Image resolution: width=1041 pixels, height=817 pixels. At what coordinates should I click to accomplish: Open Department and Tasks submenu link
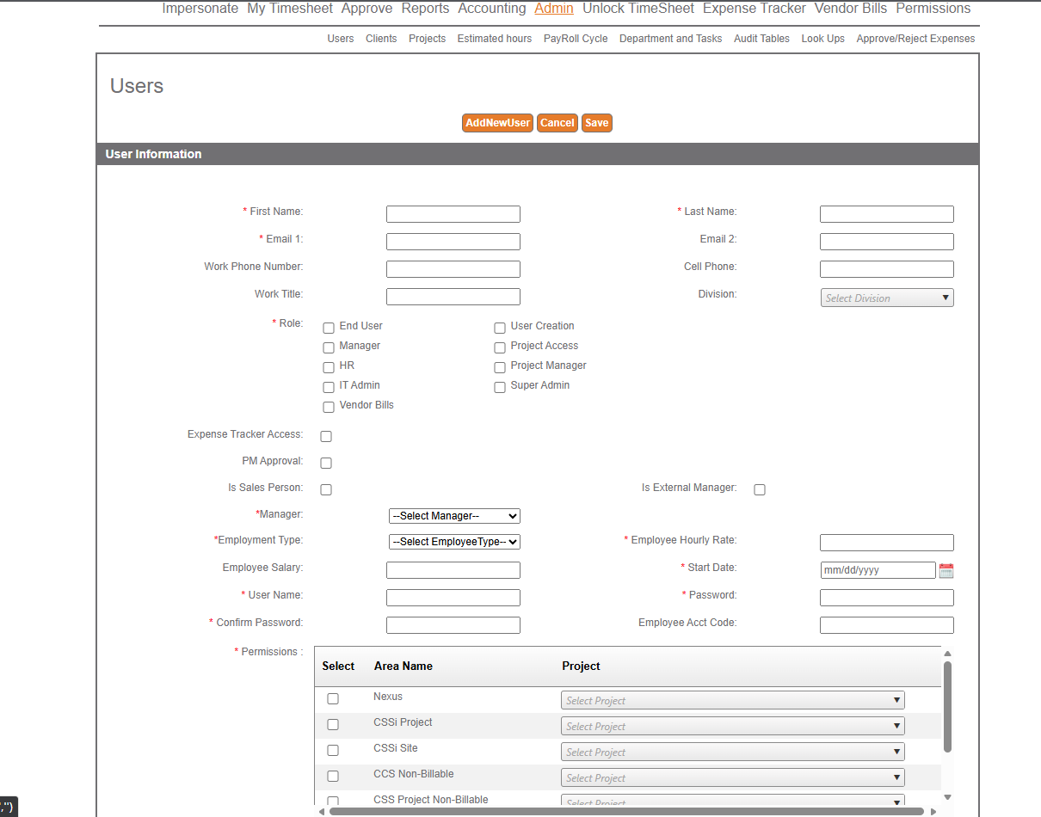[671, 39]
